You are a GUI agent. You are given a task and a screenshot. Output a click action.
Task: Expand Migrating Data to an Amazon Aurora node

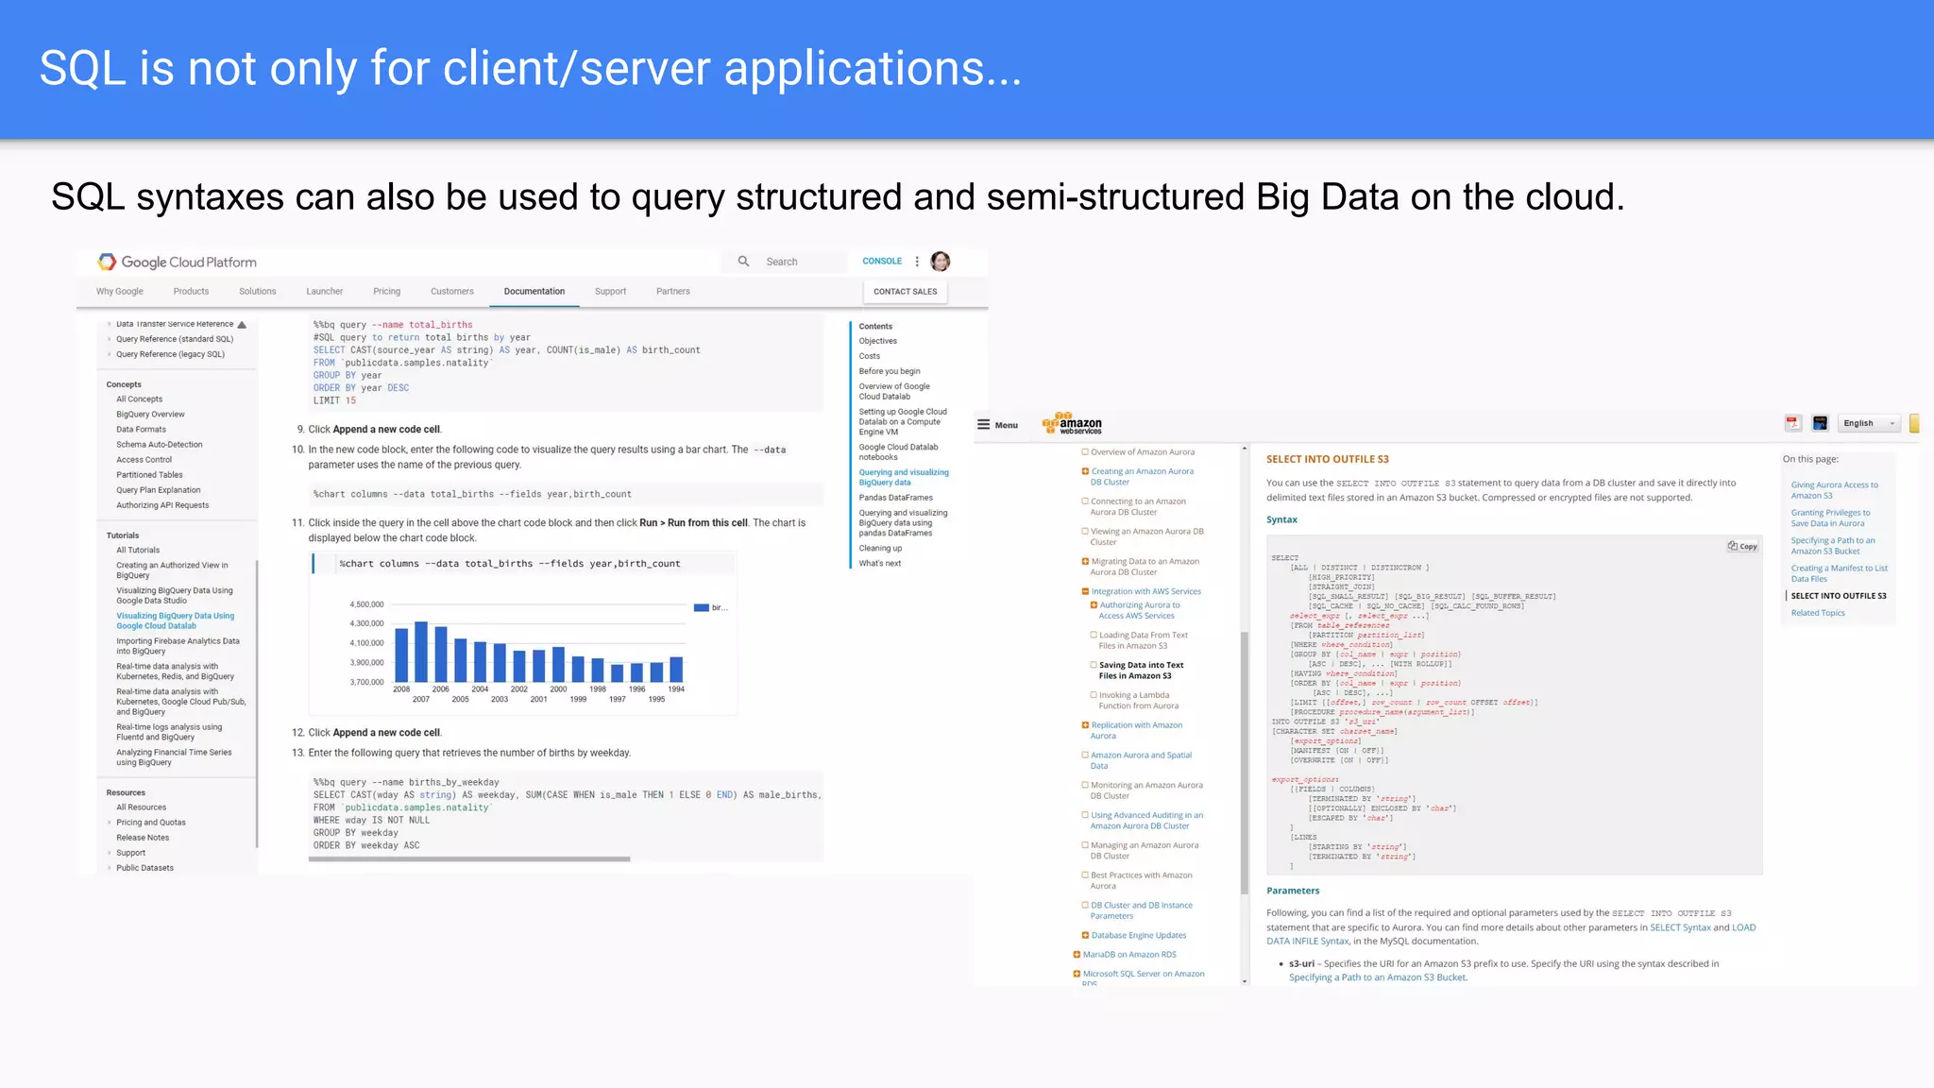(x=1085, y=561)
